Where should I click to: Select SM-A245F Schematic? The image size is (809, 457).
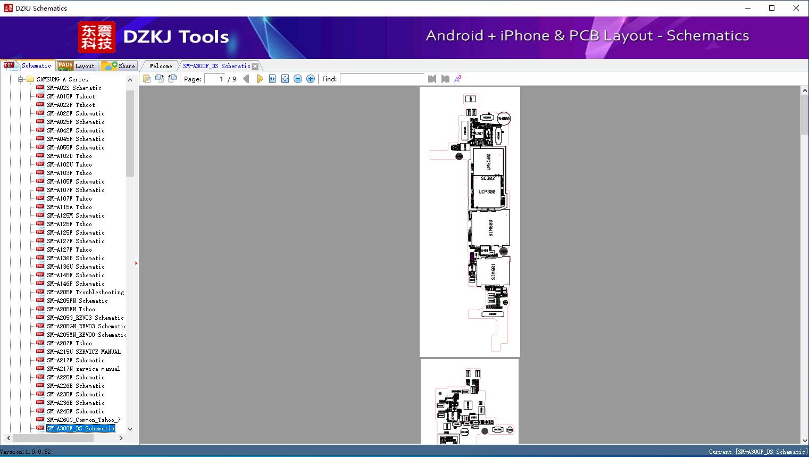[76, 411]
